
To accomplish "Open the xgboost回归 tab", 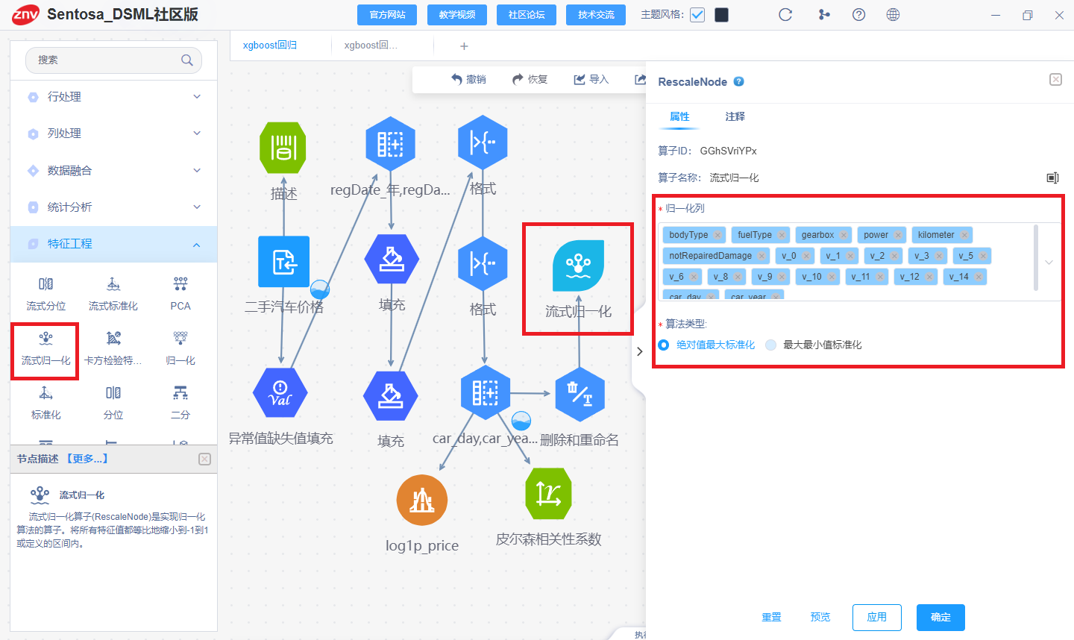I will pyautogui.click(x=270, y=46).
